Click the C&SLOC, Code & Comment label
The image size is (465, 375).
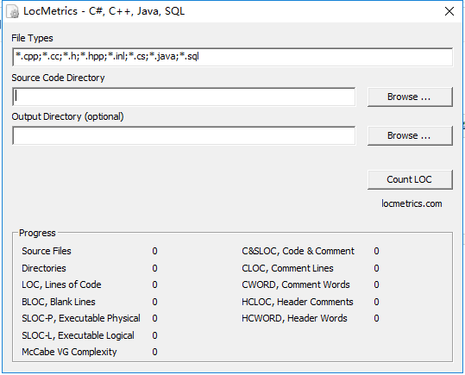tap(298, 251)
